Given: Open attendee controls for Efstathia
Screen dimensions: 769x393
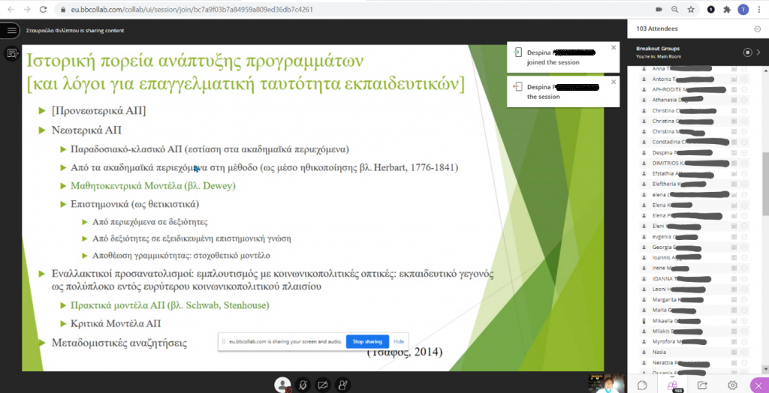Looking at the screenshot, I should (744, 174).
